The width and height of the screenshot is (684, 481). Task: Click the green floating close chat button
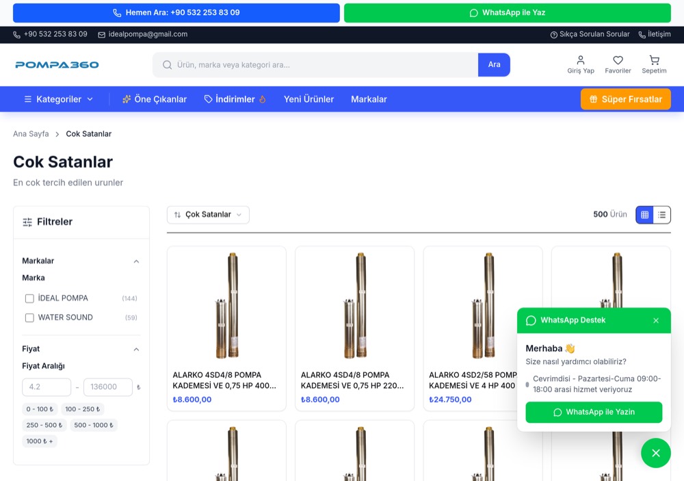pyautogui.click(x=656, y=453)
